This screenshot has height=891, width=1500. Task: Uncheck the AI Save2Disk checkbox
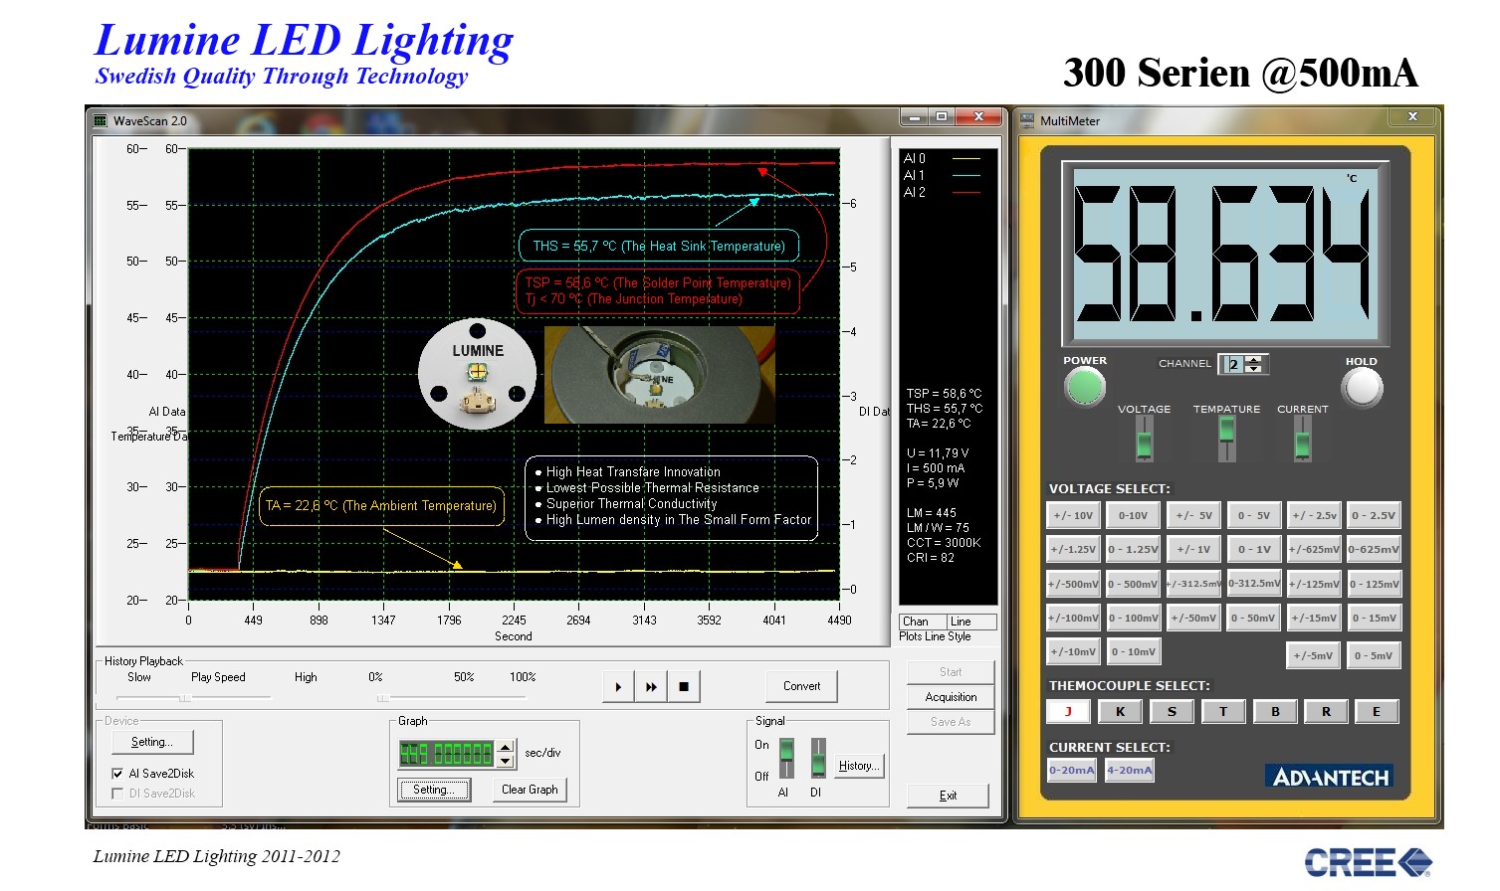point(117,774)
